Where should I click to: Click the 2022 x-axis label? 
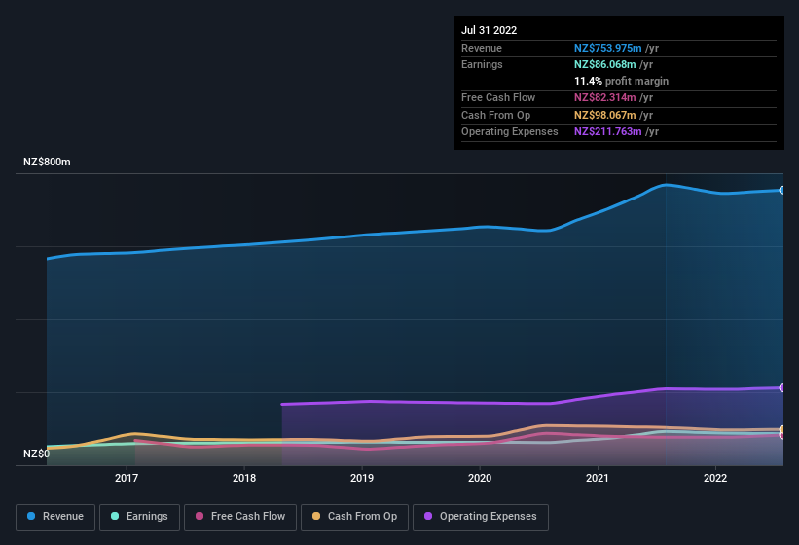pos(715,478)
